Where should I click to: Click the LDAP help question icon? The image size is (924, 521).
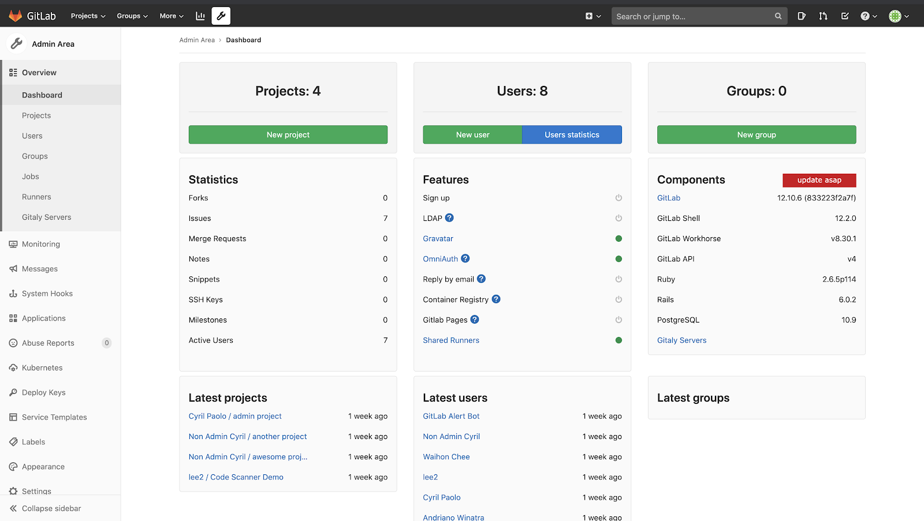pos(449,218)
